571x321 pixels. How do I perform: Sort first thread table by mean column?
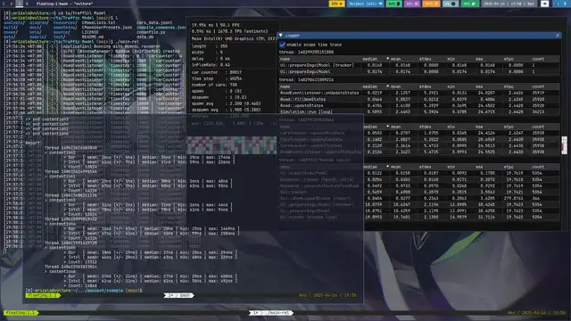[395, 59]
